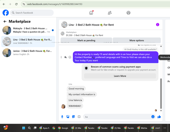Viewport: 170px width, 132px height.
Task: Click the browser address bar URL
Action: pos(55,4)
